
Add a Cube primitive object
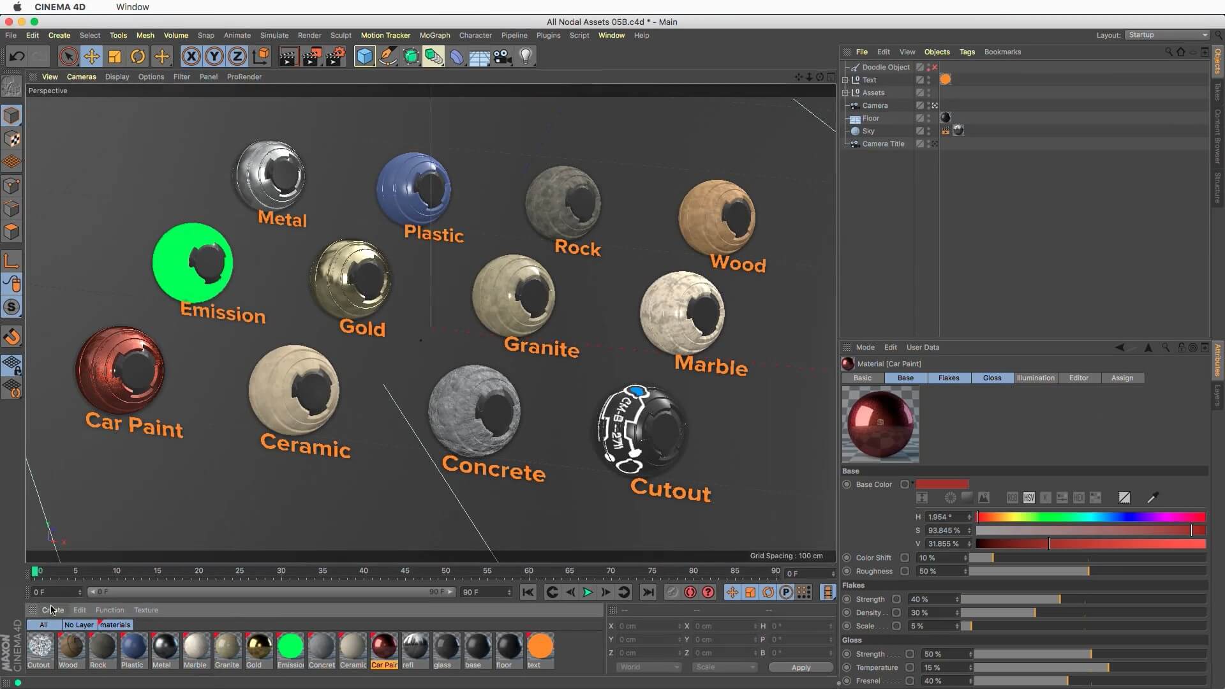364,57
